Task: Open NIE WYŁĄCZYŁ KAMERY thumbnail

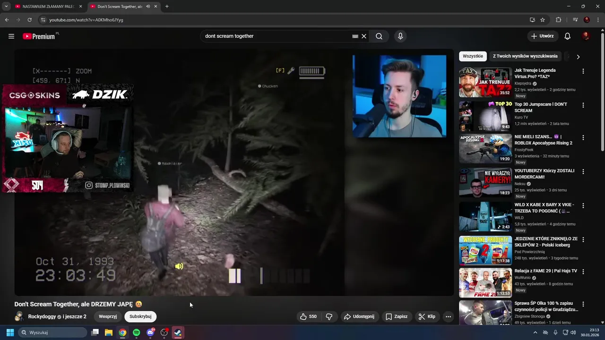Action: (485, 182)
